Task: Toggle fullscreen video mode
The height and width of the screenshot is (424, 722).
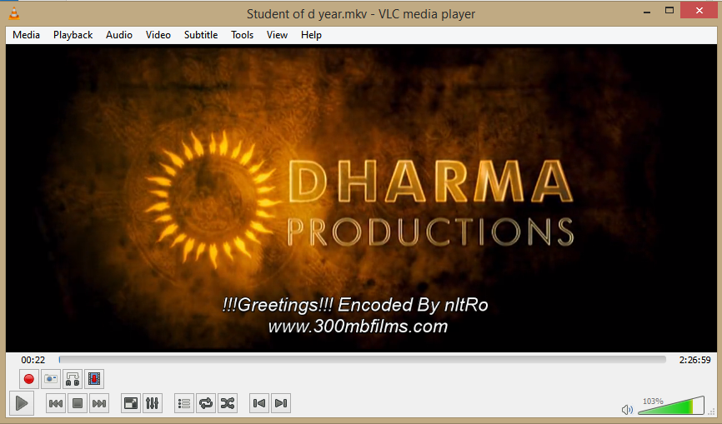Action: pyautogui.click(x=131, y=403)
